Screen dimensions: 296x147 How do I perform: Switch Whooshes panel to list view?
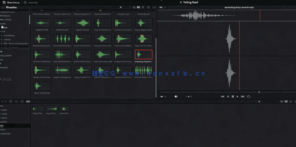tap(143, 7)
